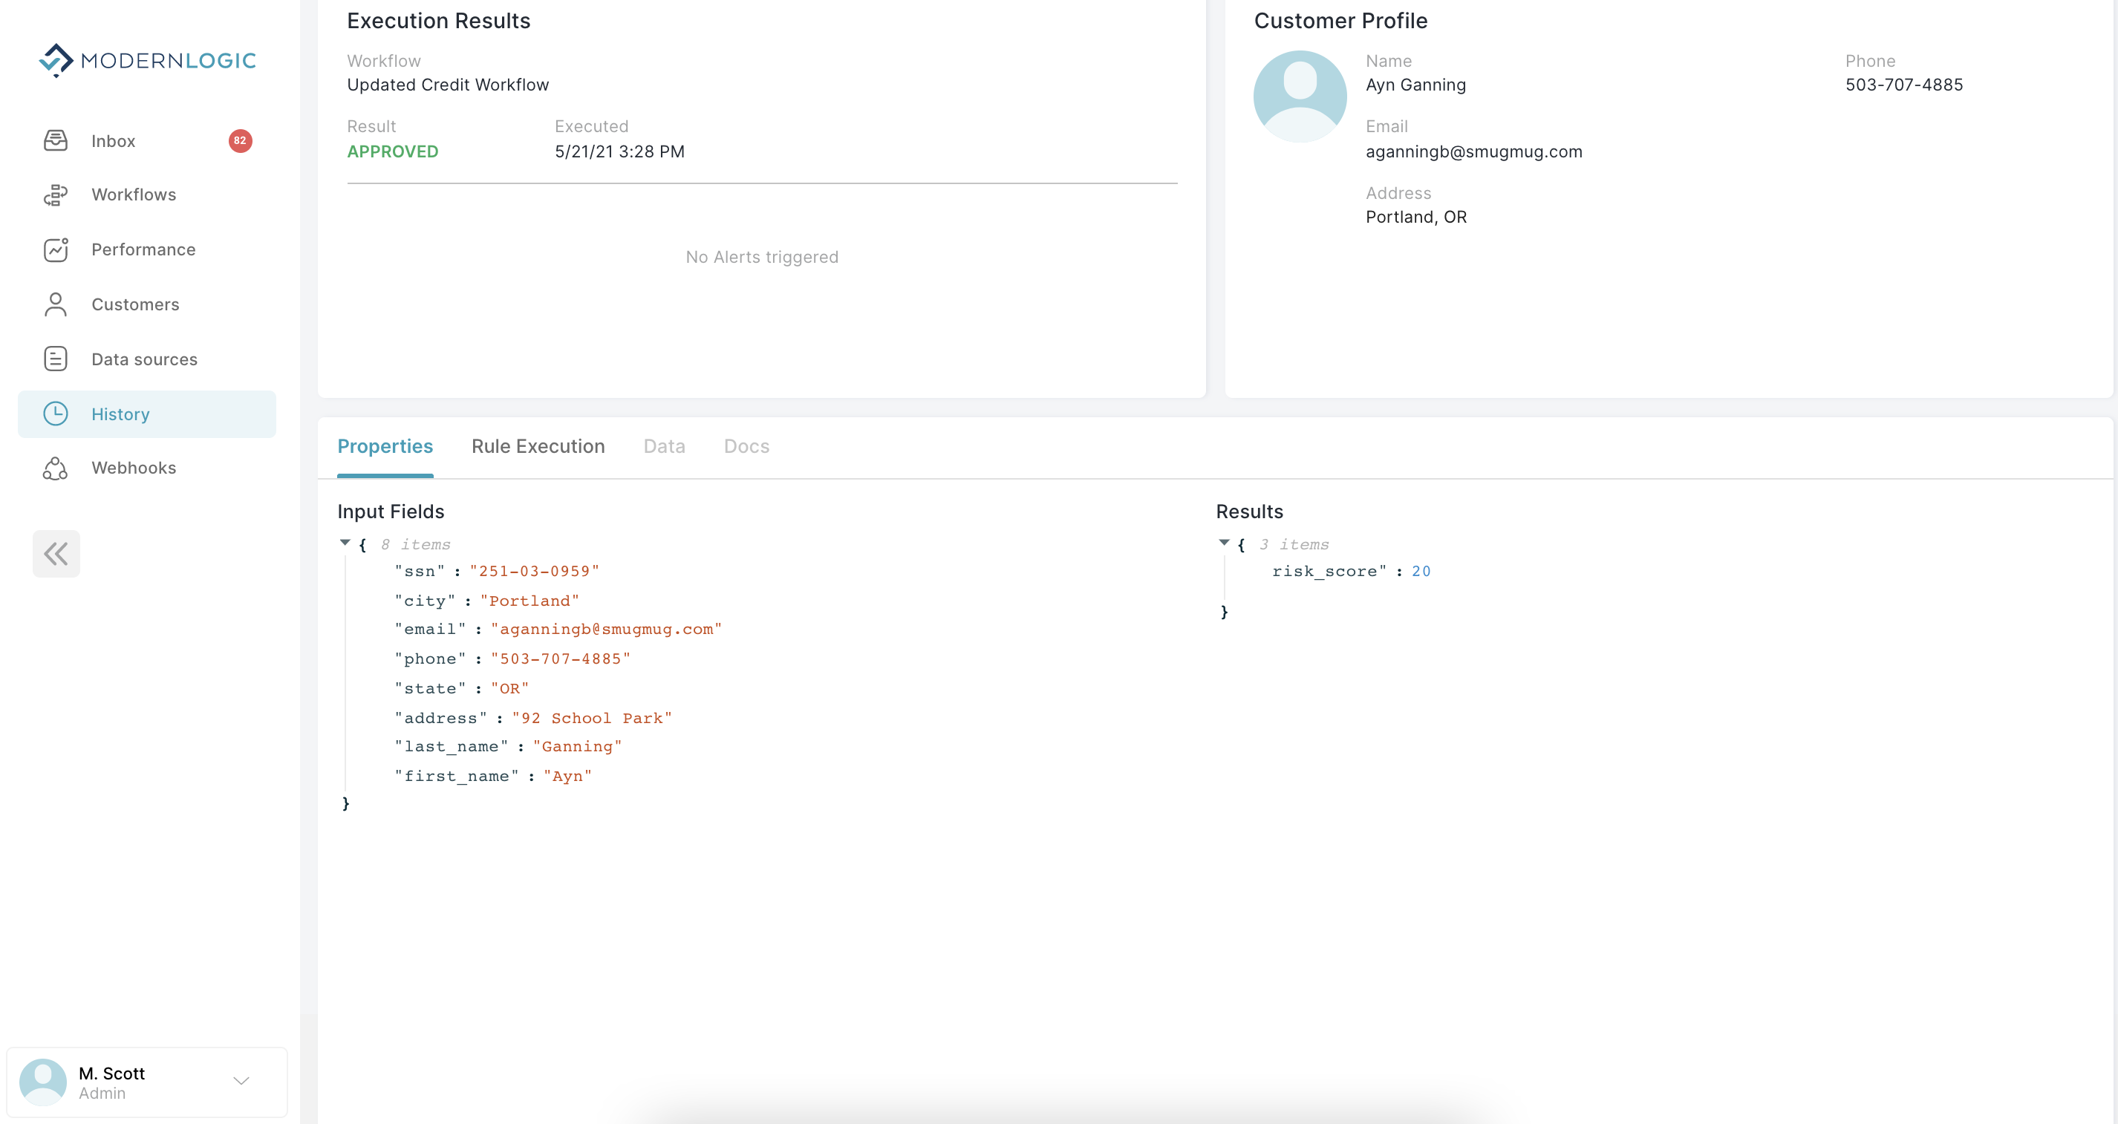Click the Workflows sidebar icon
This screenshot has width=2118, height=1124.
click(55, 195)
